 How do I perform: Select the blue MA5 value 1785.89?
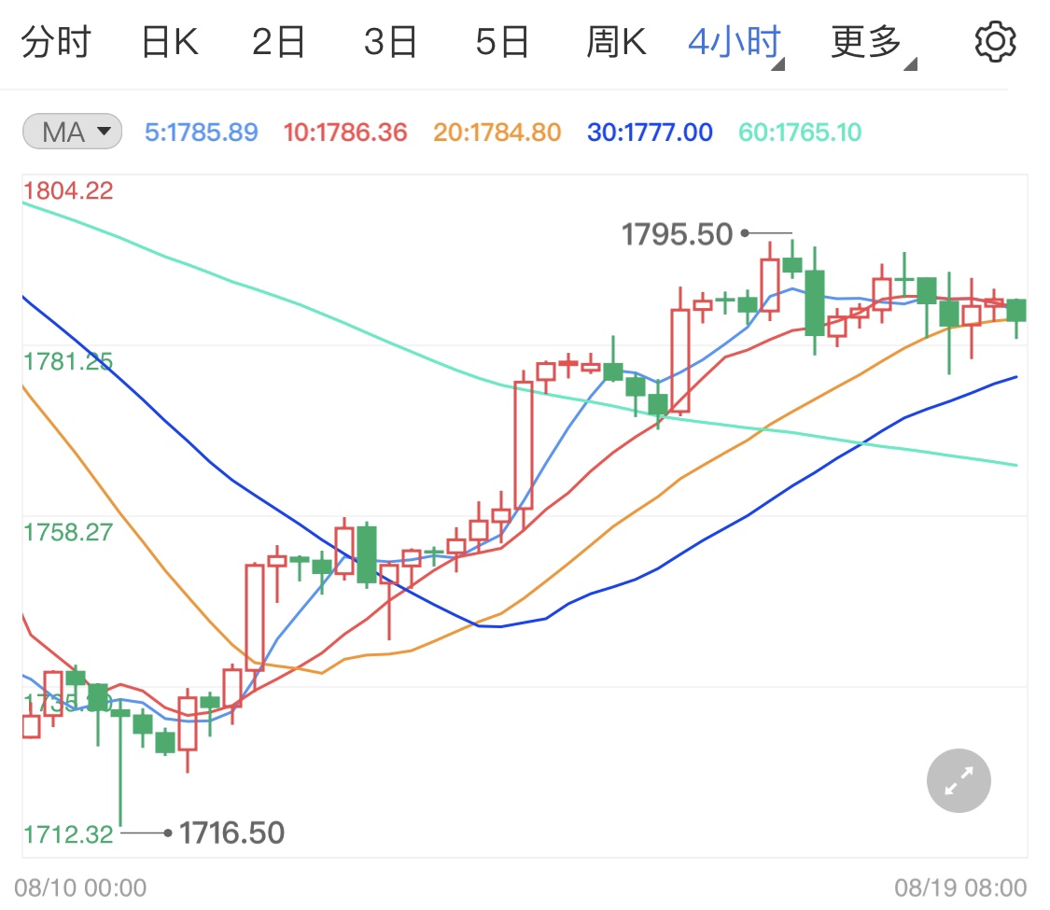(202, 133)
